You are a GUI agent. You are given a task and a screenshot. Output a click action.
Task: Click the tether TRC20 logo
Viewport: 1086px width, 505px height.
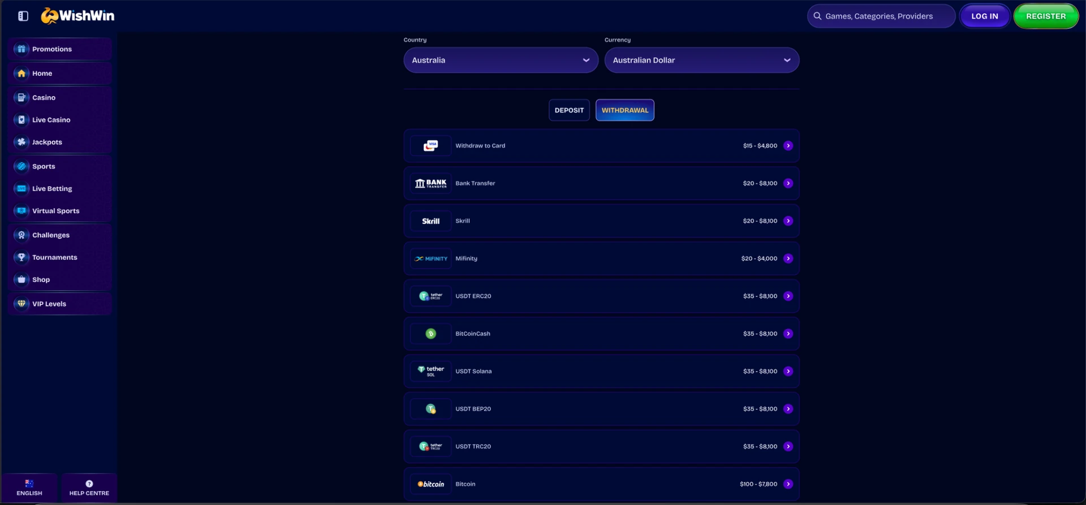point(431,447)
